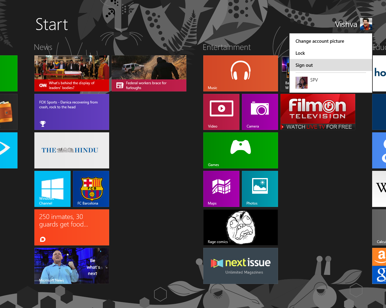The width and height of the screenshot is (386, 308).
Task: Open the Maps tile
Action: 221,189
